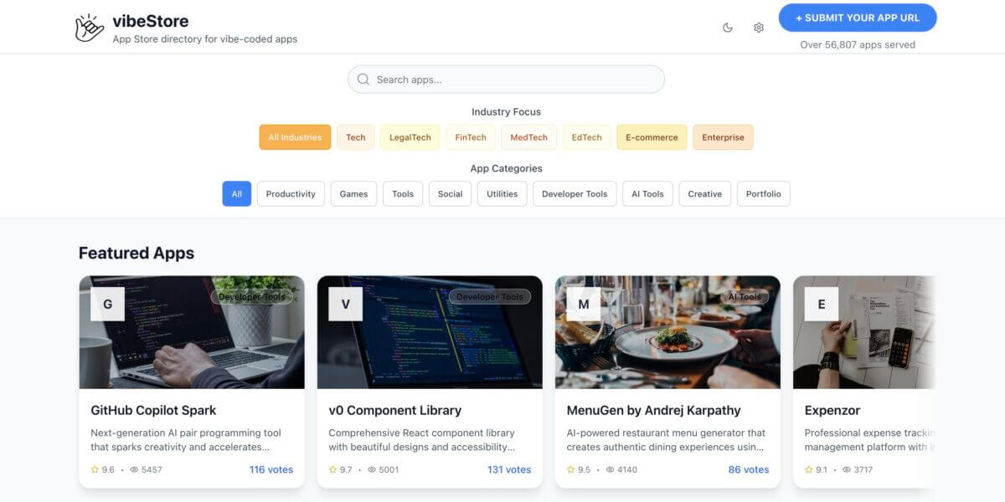Click the V letter badge on v0 card
This screenshot has height=502, width=1005.
tap(345, 305)
